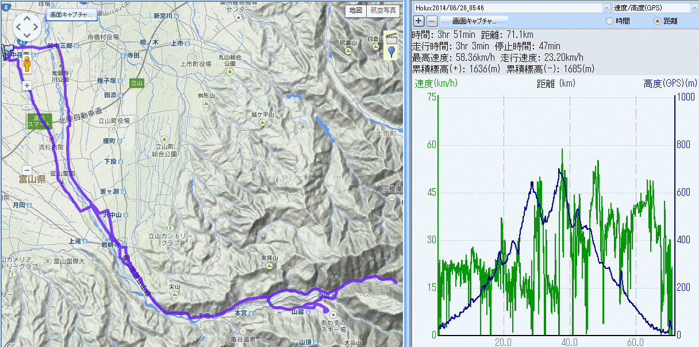Click 画面キャプチャ button above the chart
This screenshot has width=699, height=347.
click(x=474, y=21)
